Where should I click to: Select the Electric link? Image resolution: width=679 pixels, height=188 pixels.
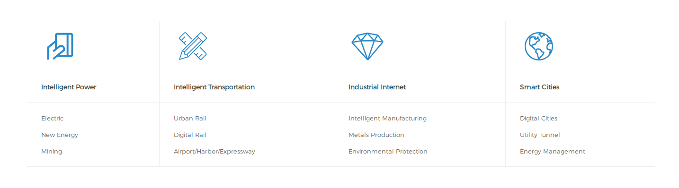52,119
